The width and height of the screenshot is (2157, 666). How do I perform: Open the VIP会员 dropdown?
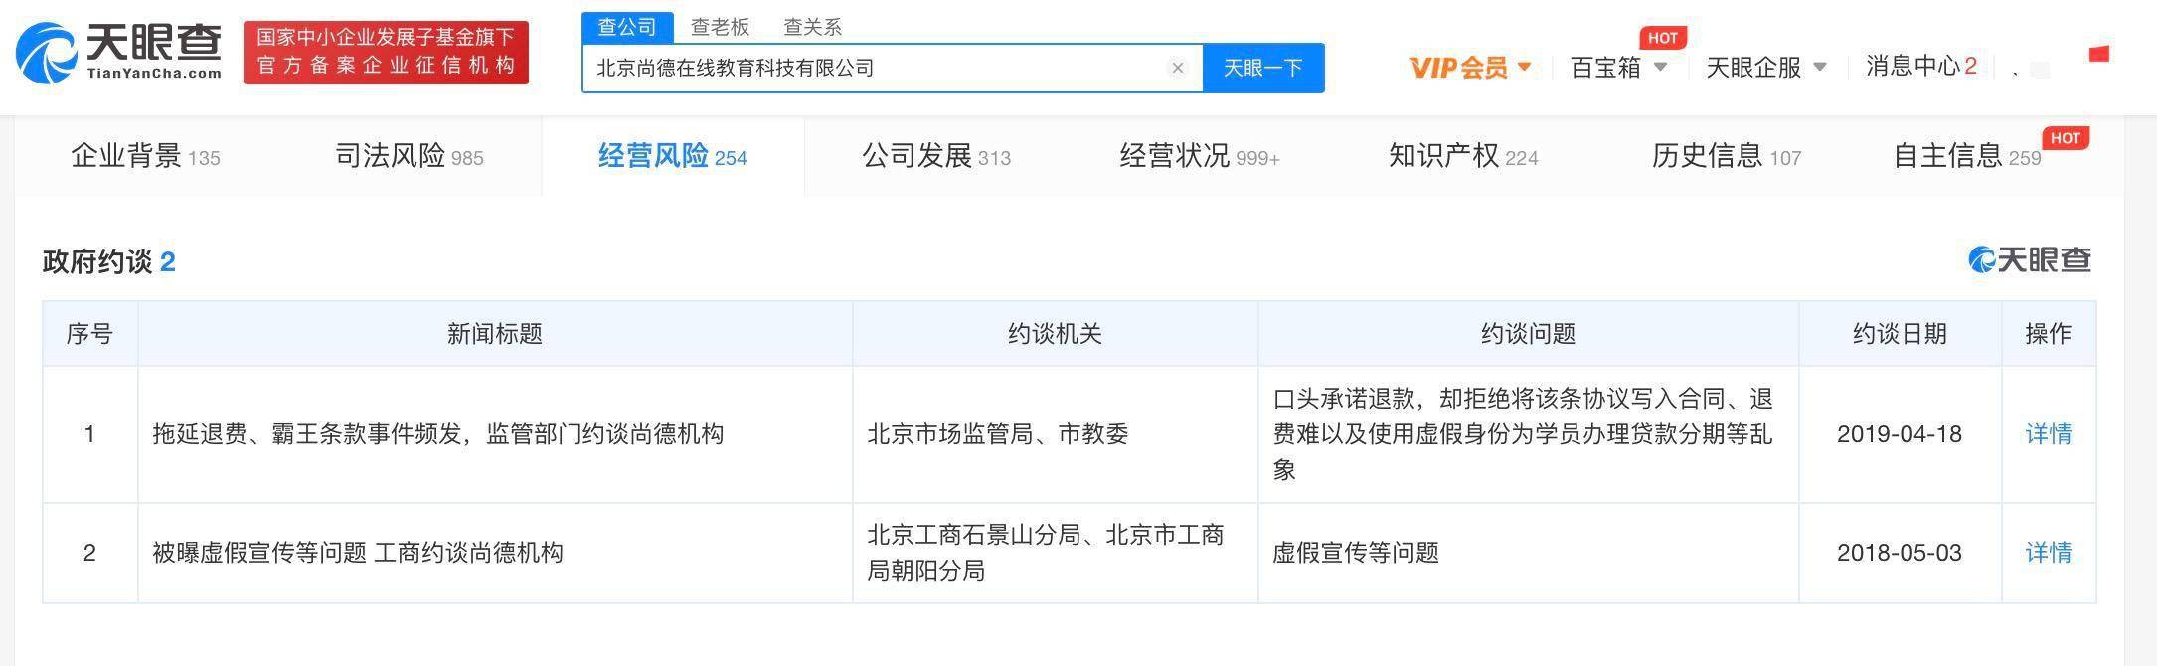click(1470, 68)
